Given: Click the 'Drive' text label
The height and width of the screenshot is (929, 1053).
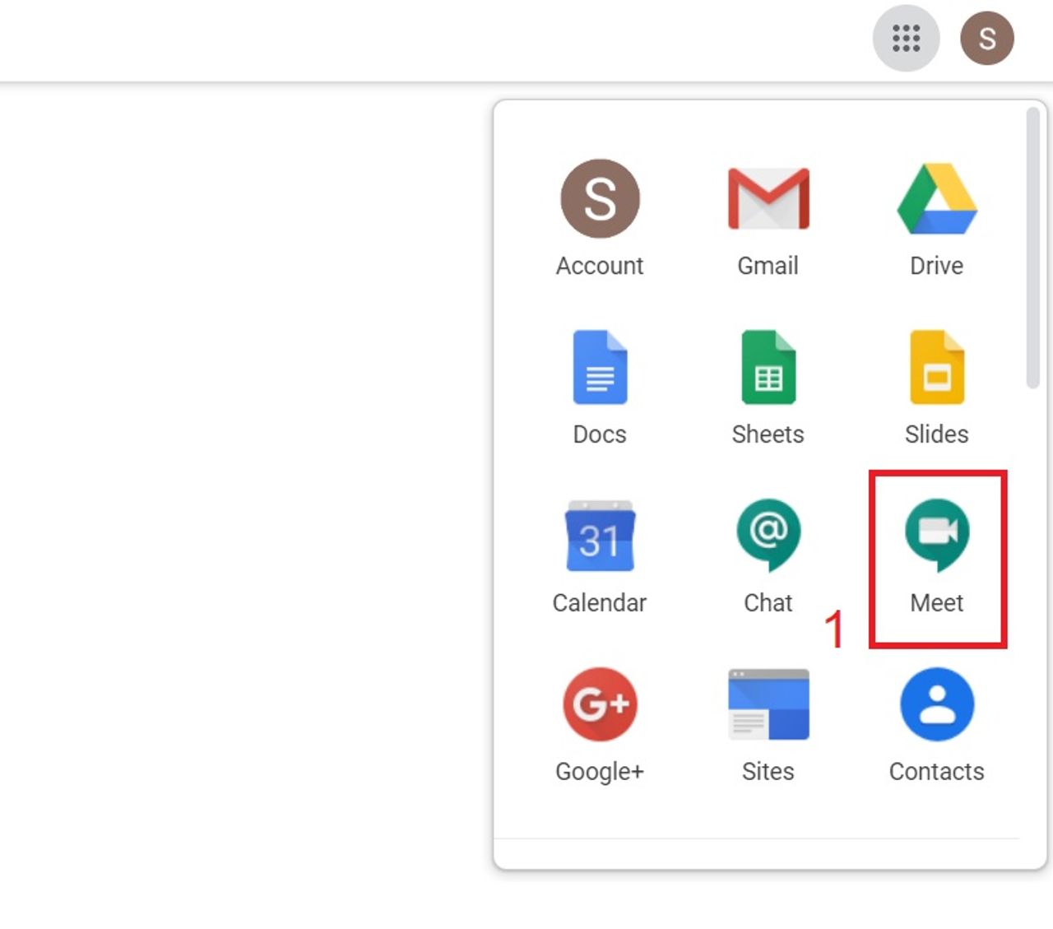Looking at the screenshot, I should coord(936,265).
